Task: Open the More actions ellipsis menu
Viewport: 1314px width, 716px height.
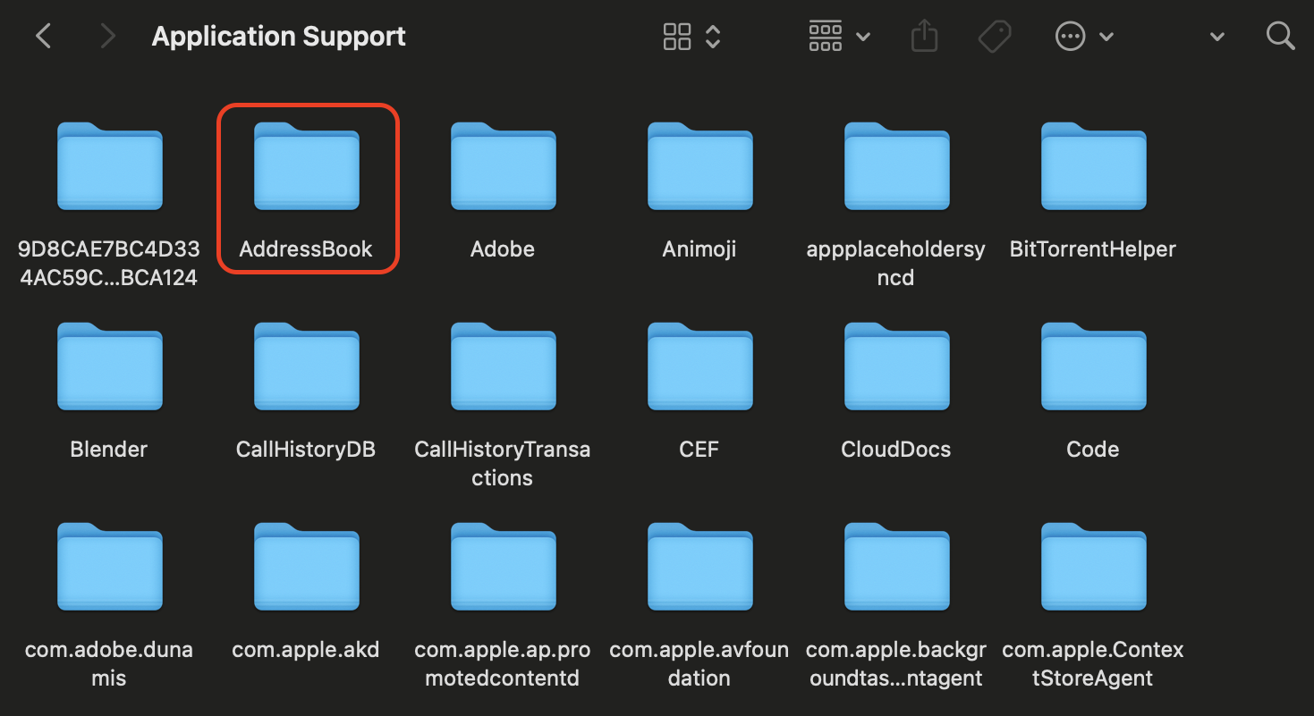Action: point(1070,36)
